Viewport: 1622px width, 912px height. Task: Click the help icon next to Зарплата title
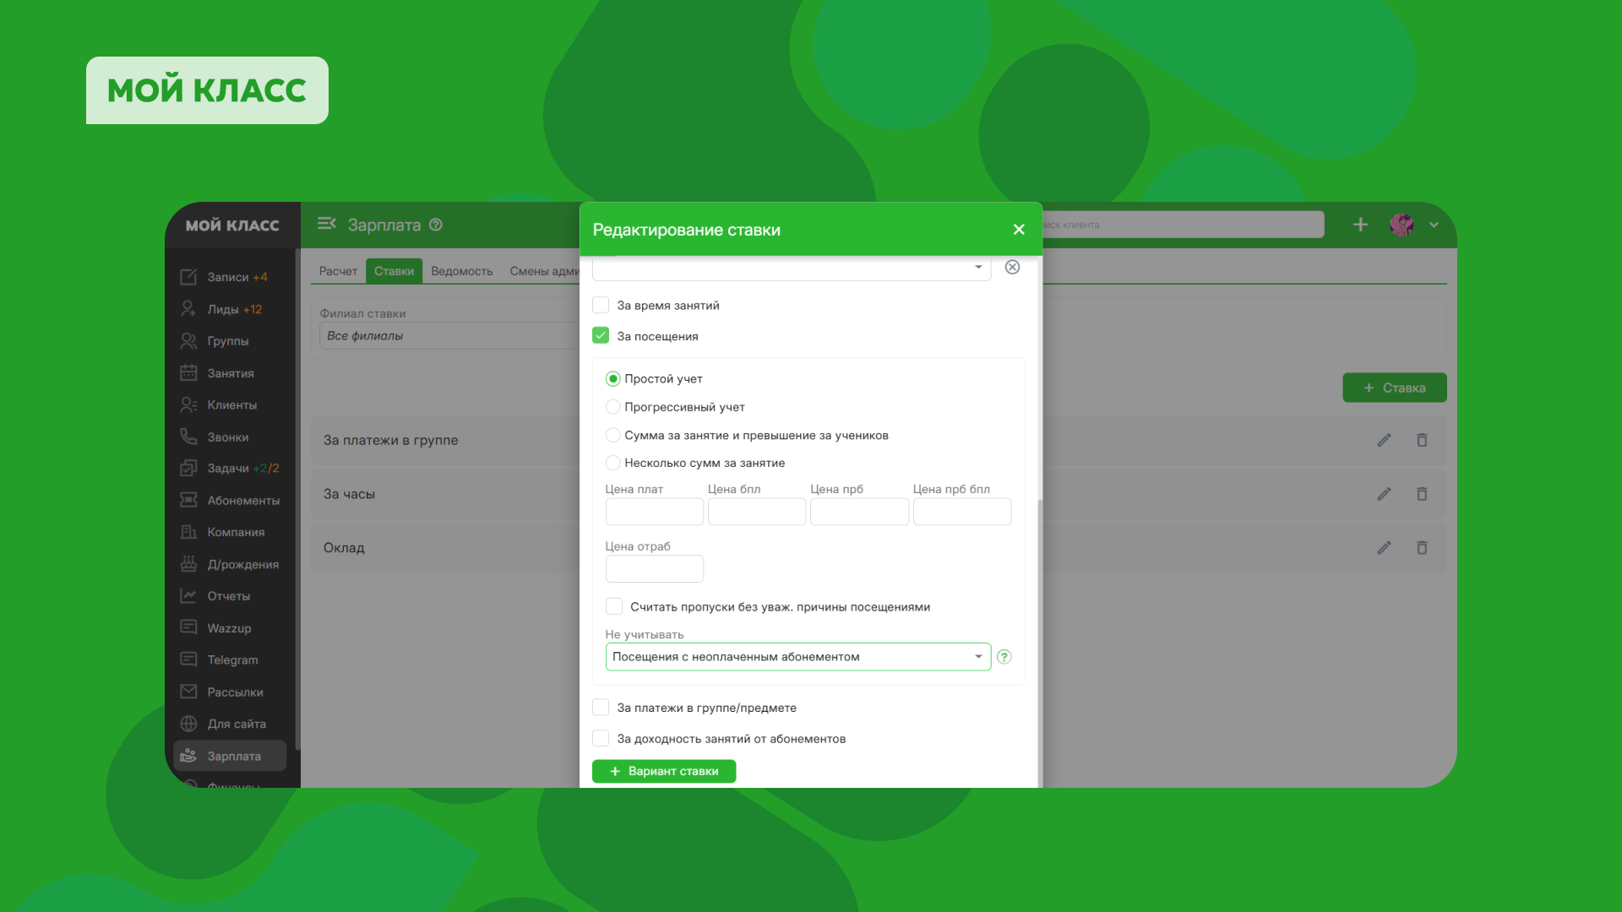pyautogui.click(x=436, y=225)
